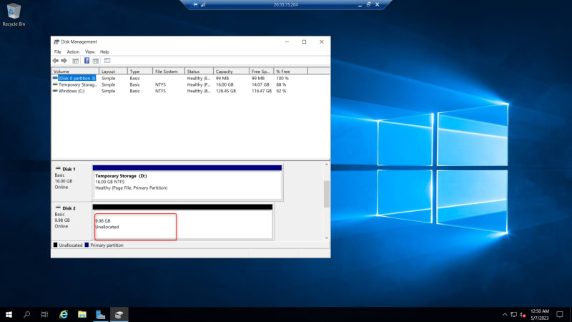The image size is (572, 322).
Task: Launch Internet Explorer from the taskbar
Action: click(64, 314)
